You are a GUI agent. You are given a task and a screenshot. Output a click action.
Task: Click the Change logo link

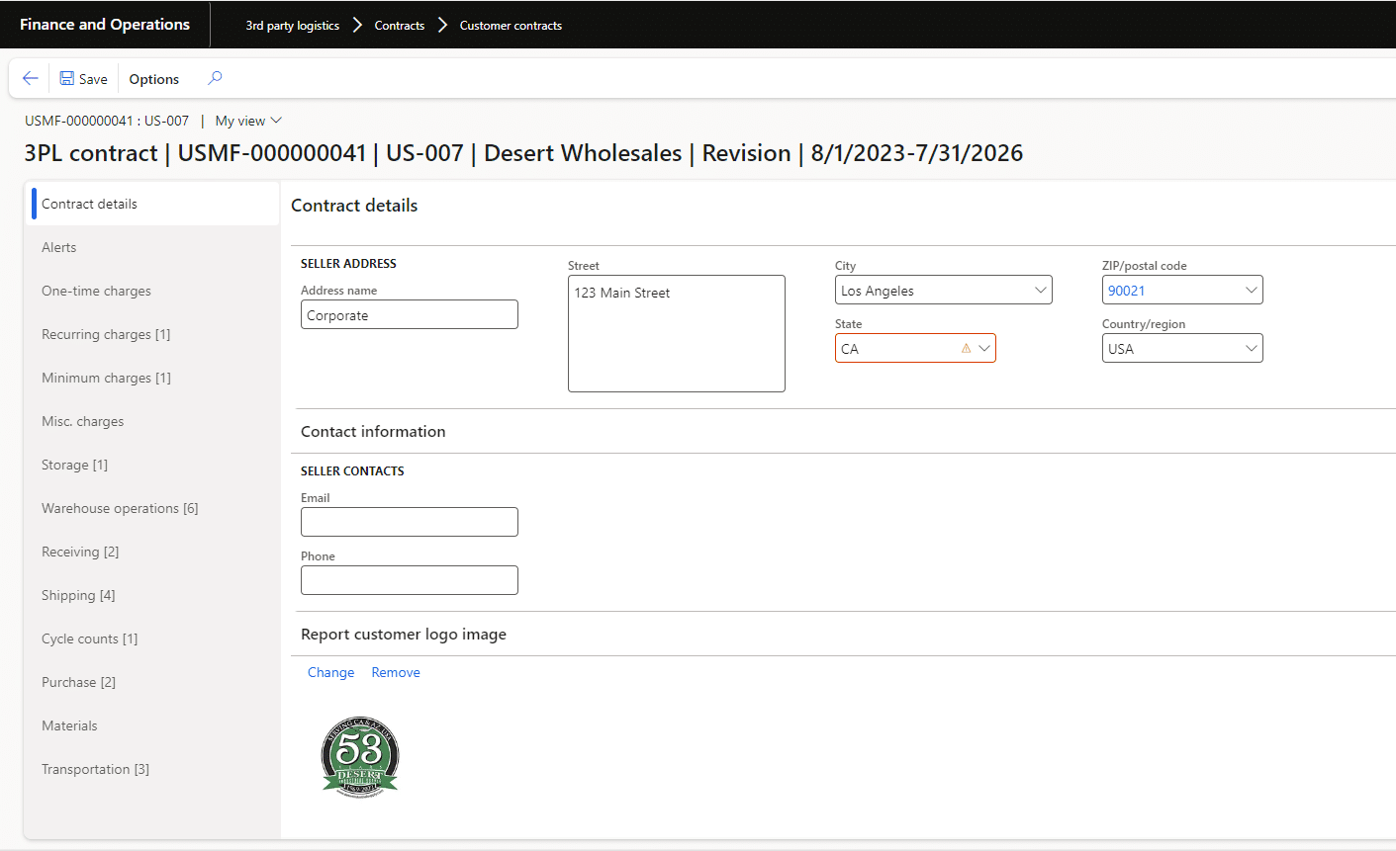(330, 672)
